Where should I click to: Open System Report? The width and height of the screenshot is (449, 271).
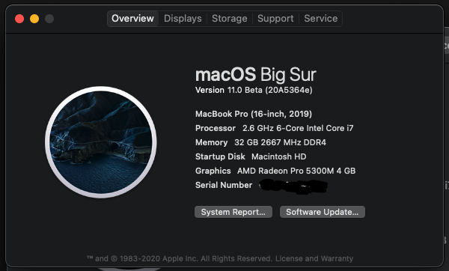pyautogui.click(x=233, y=212)
